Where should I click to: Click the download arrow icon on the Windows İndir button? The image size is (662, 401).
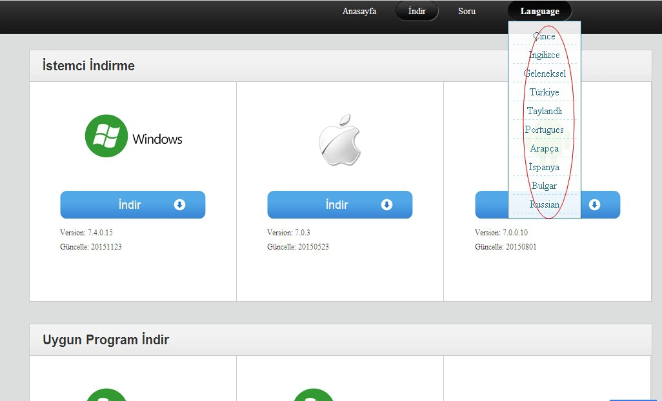click(179, 205)
